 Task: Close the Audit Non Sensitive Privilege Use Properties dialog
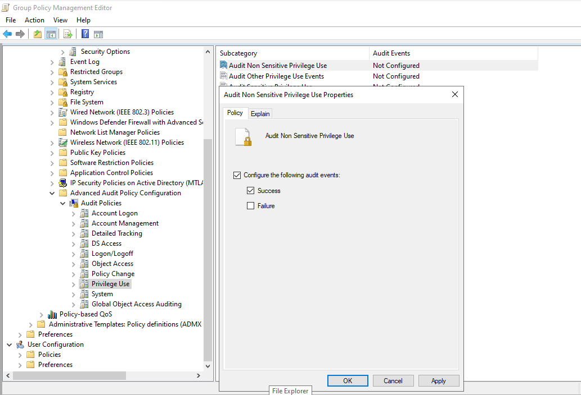tap(455, 95)
